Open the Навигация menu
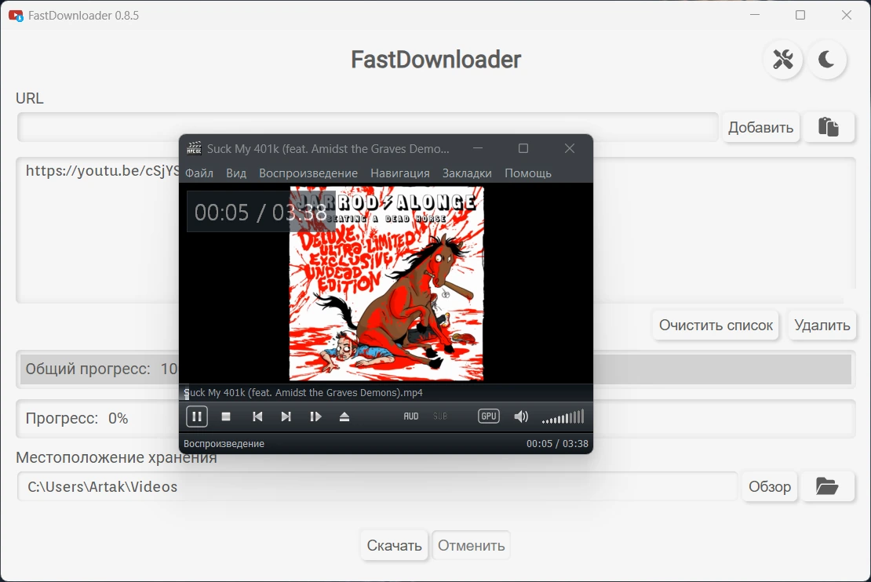 (400, 173)
